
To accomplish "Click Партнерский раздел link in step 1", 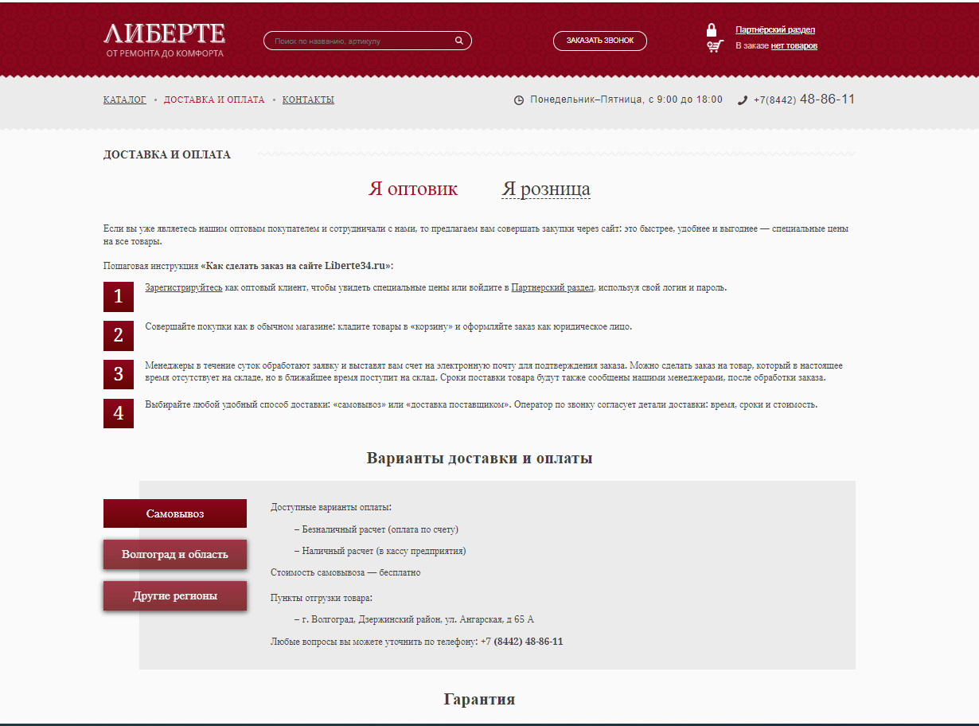I will [x=552, y=287].
